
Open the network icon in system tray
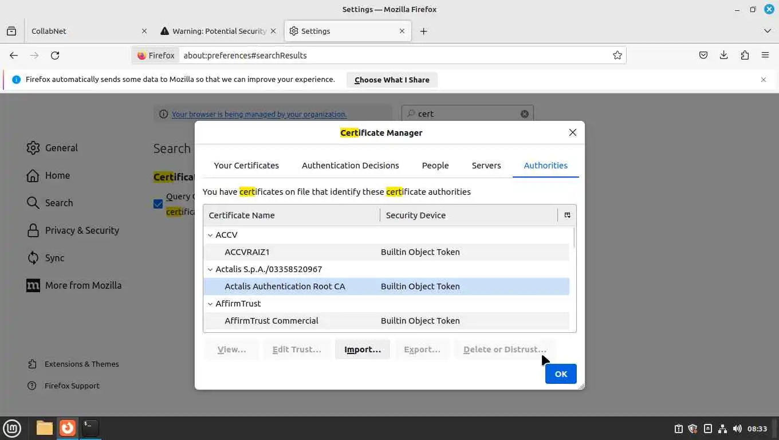click(722, 429)
